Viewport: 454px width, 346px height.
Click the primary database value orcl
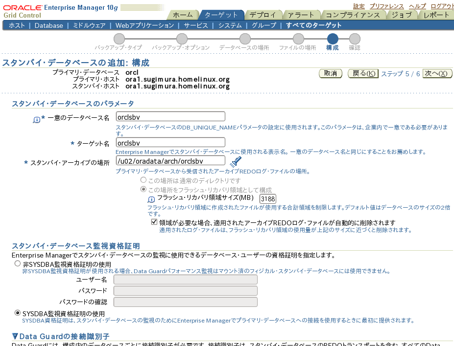pyautogui.click(x=132, y=72)
